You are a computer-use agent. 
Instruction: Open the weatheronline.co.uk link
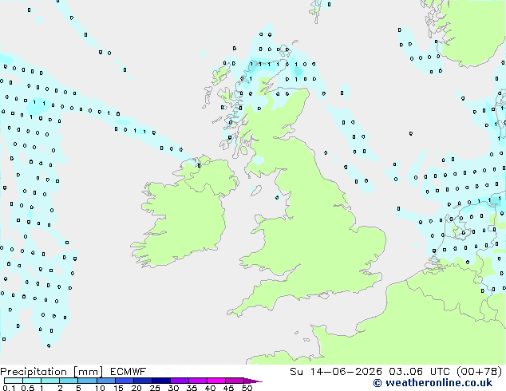pos(433,383)
